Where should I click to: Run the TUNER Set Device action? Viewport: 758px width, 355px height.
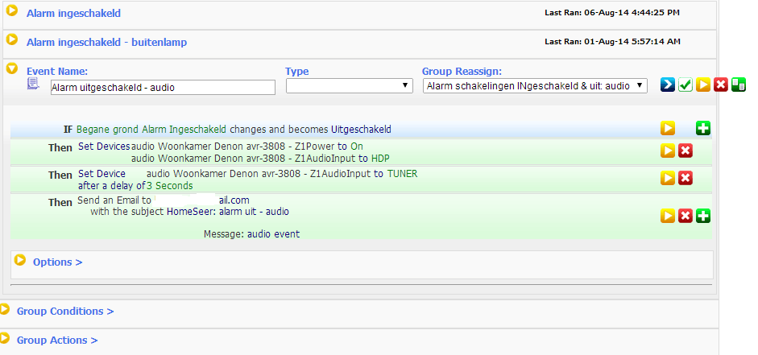tap(668, 178)
